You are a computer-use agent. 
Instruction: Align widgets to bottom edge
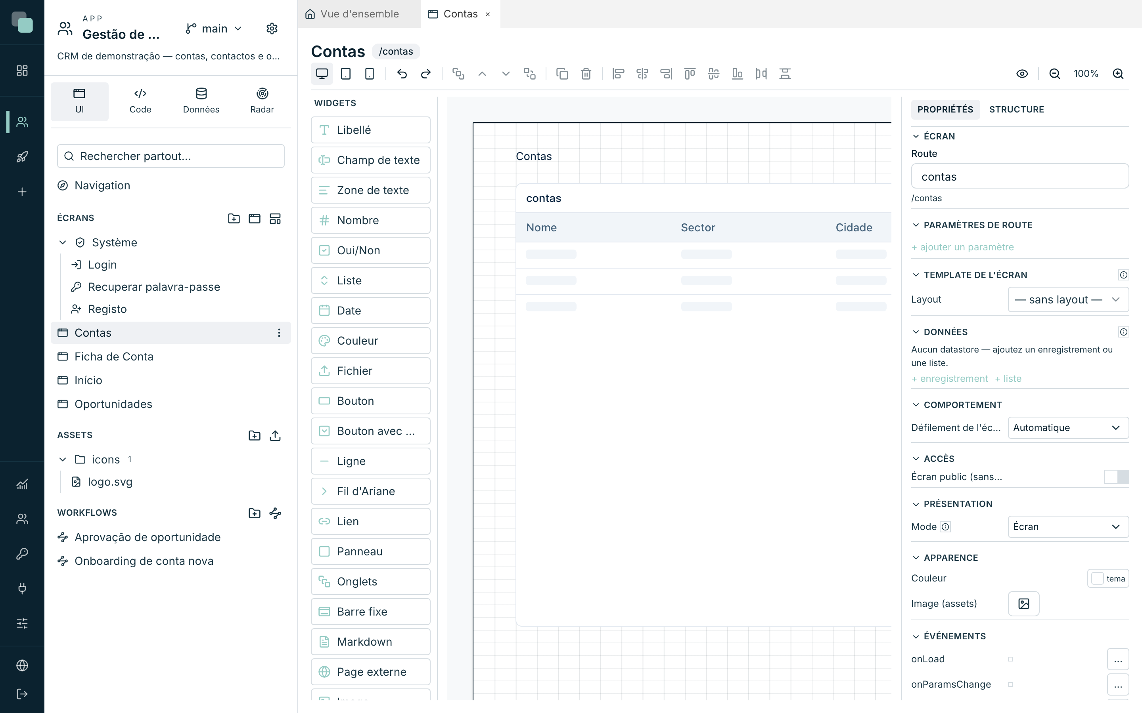click(738, 74)
